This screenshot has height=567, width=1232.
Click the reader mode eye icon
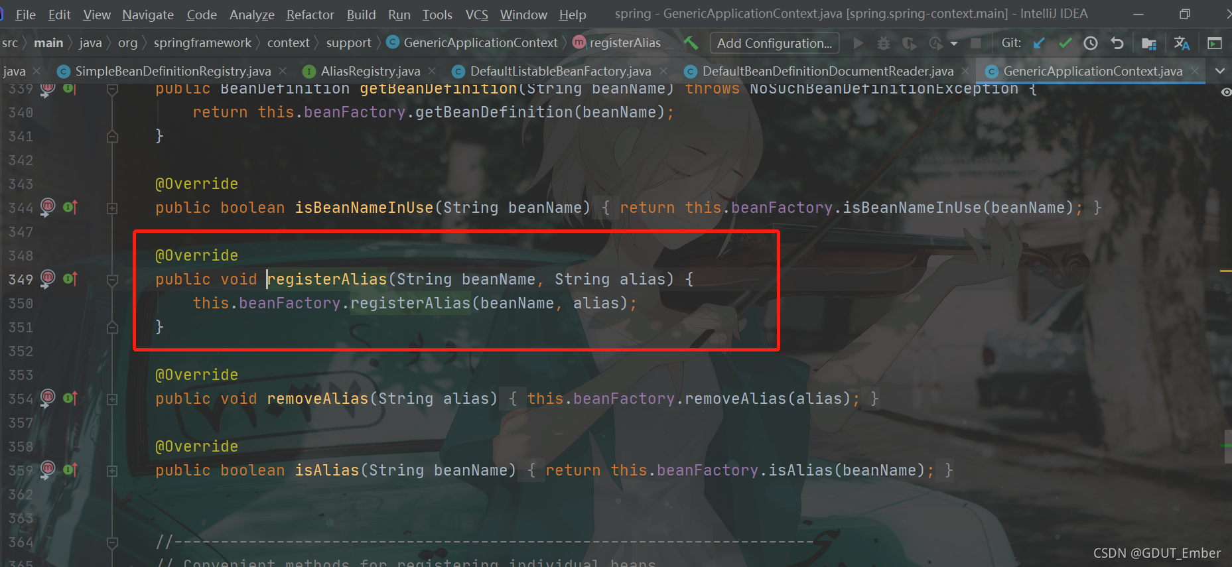pyautogui.click(x=1226, y=92)
